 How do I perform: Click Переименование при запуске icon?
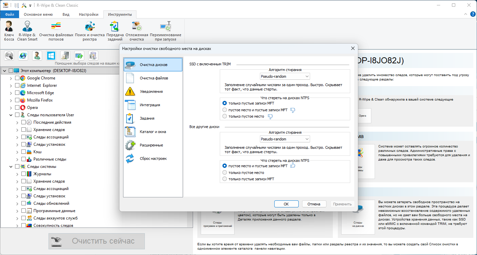click(x=166, y=27)
